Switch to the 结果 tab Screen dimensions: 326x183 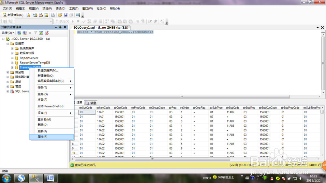click(79, 103)
